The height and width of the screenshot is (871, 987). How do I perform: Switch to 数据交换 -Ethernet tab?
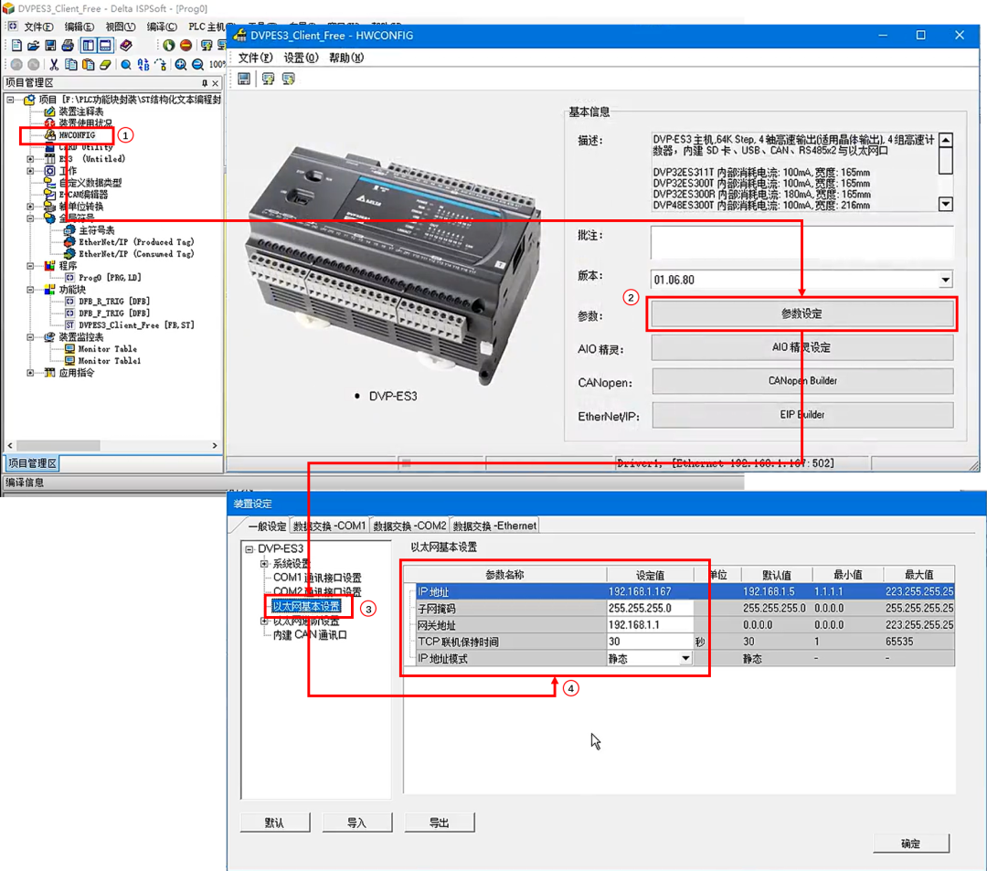click(x=494, y=526)
